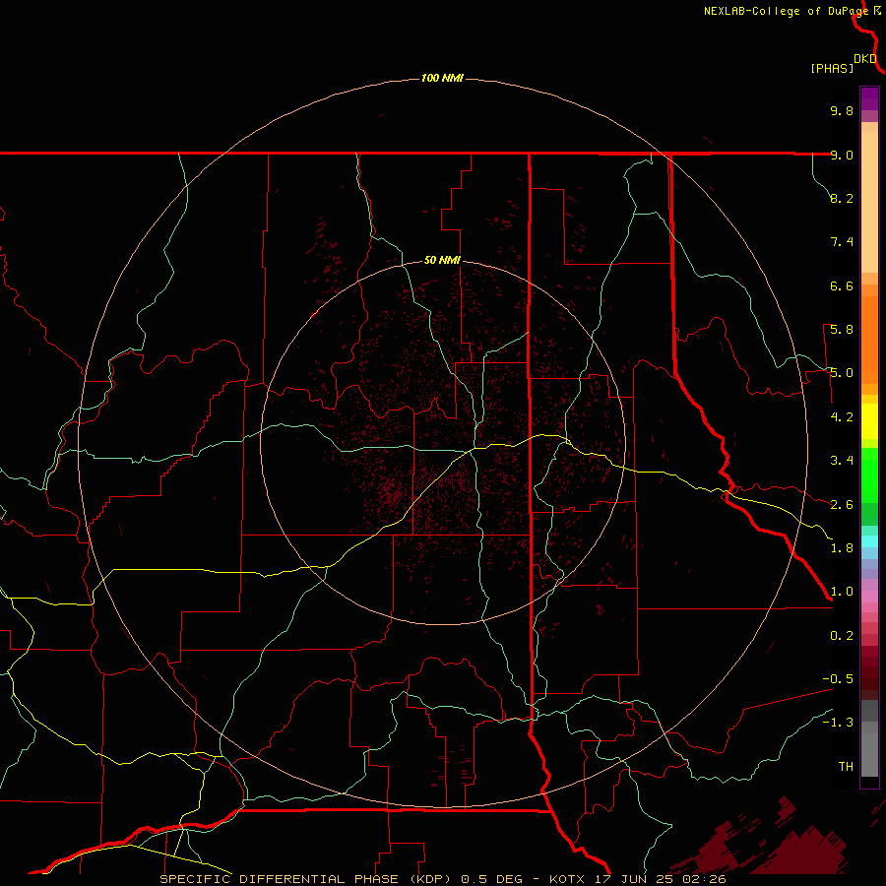
Task: Click the cyan segment of the color bar
Action: (869, 541)
